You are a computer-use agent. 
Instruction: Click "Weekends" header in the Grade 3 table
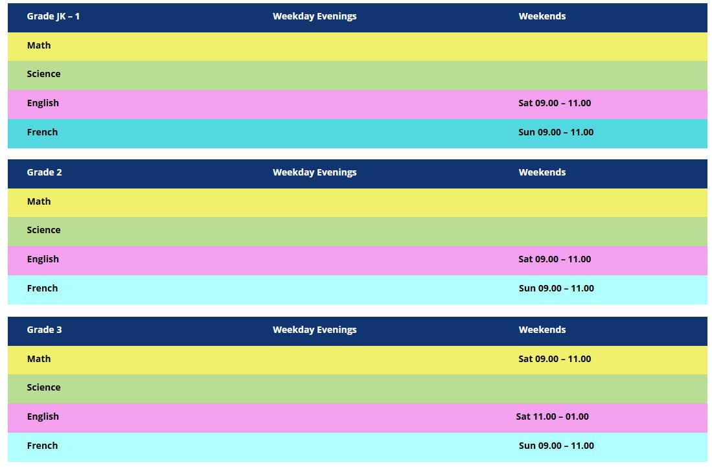point(542,330)
